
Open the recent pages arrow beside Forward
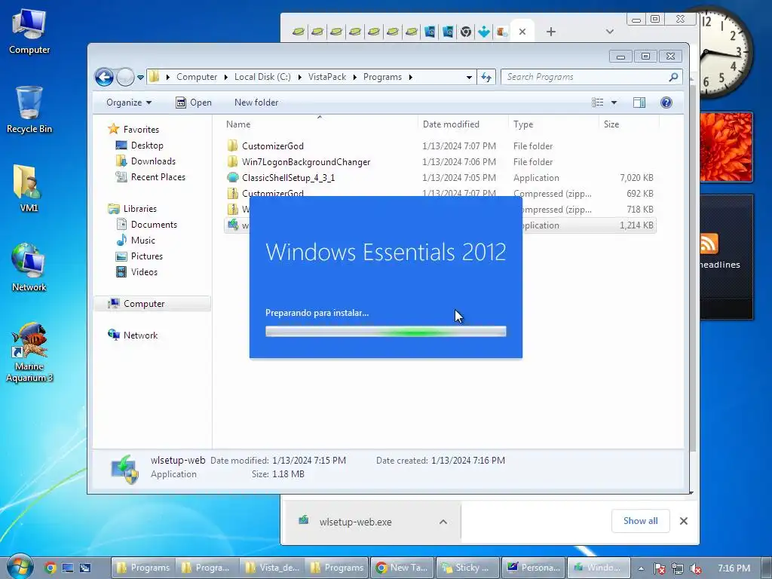[140, 78]
